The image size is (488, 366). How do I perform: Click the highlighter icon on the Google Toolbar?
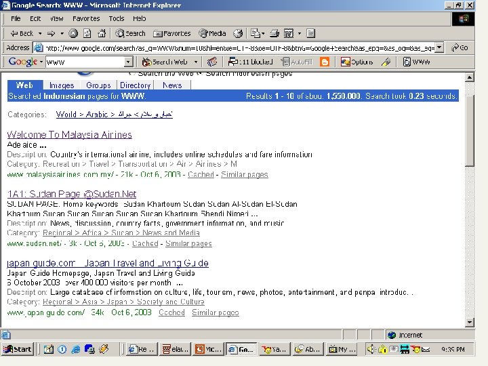[x=386, y=62]
